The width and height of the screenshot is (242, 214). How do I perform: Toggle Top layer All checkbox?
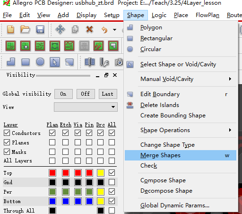coord(112,173)
